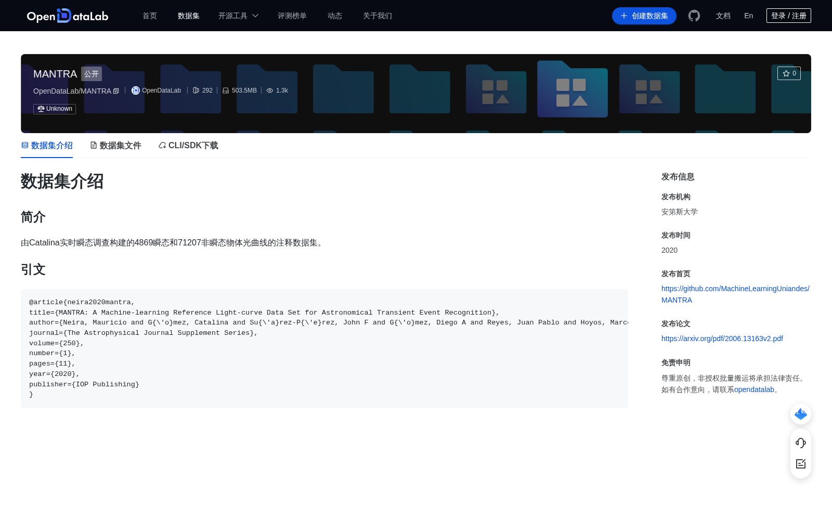This screenshot has width=832, height=520.
Task: Click the 简介 heading
Action: pyautogui.click(x=33, y=217)
